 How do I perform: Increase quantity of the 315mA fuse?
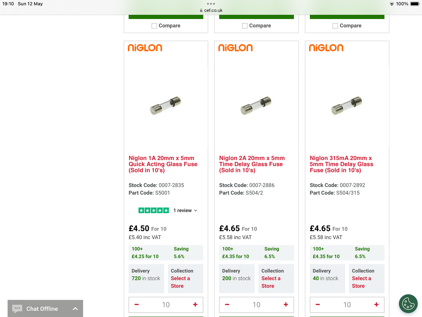376,305
